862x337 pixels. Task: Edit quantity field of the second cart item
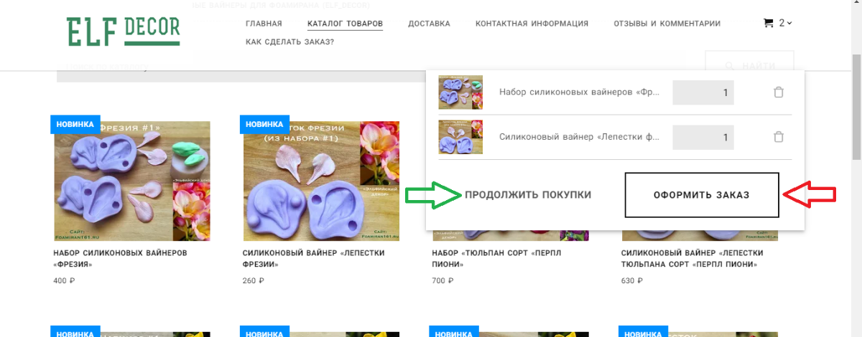[x=703, y=137]
